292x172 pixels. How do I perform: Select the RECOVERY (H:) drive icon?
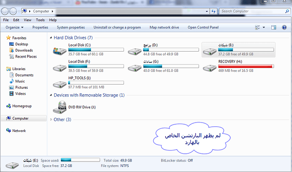coord(209,68)
